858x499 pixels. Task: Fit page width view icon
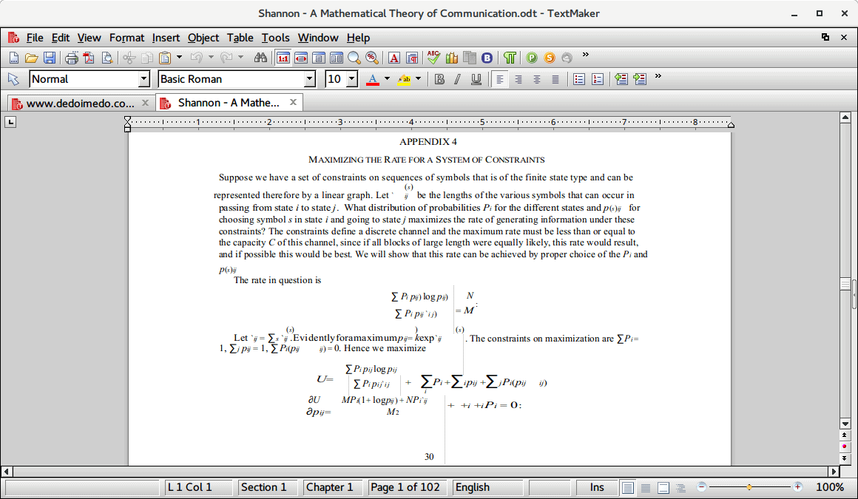click(x=301, y=58)
